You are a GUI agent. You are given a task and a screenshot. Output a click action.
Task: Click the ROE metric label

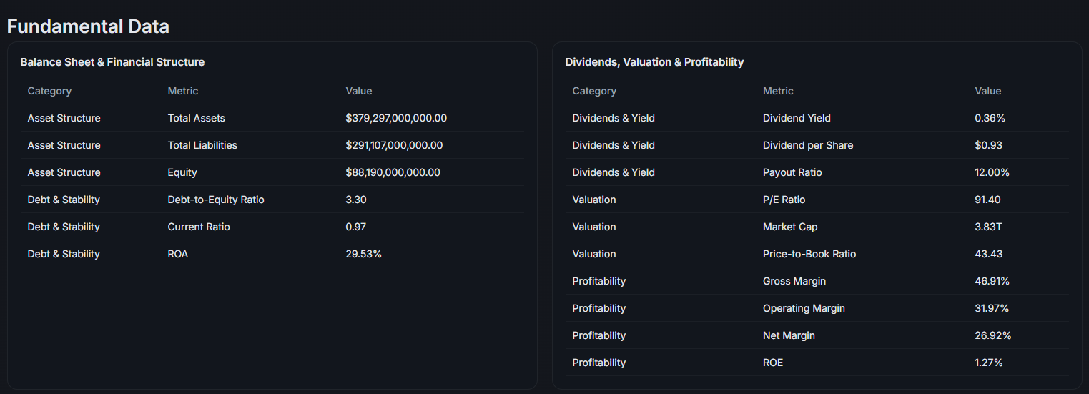(773, 363)
